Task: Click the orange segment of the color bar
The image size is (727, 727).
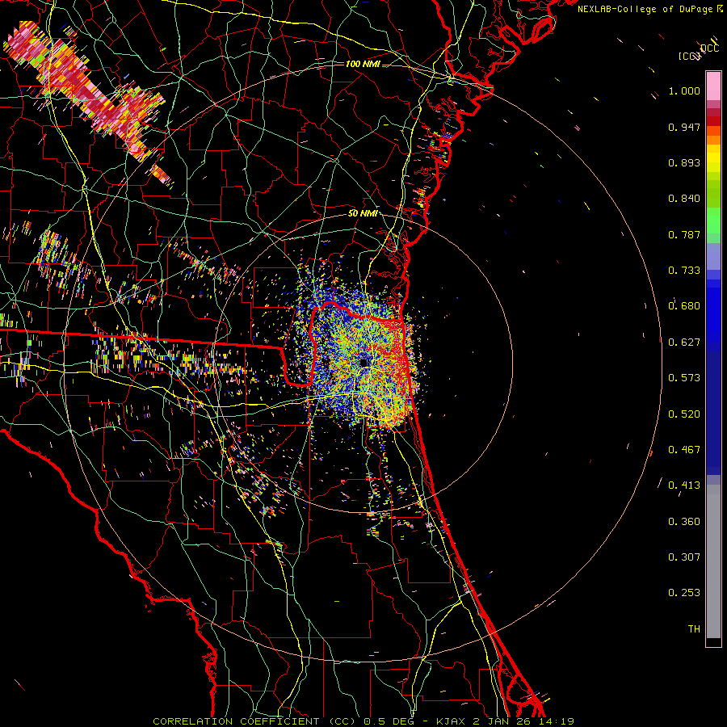Action: (713, 139)
